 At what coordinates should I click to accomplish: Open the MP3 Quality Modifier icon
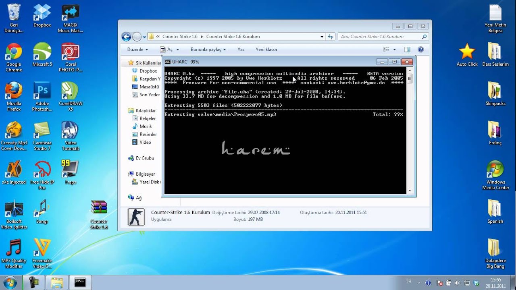click(14, 254)
